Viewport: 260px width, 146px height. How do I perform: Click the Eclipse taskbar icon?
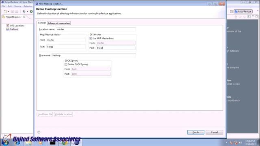76,143
